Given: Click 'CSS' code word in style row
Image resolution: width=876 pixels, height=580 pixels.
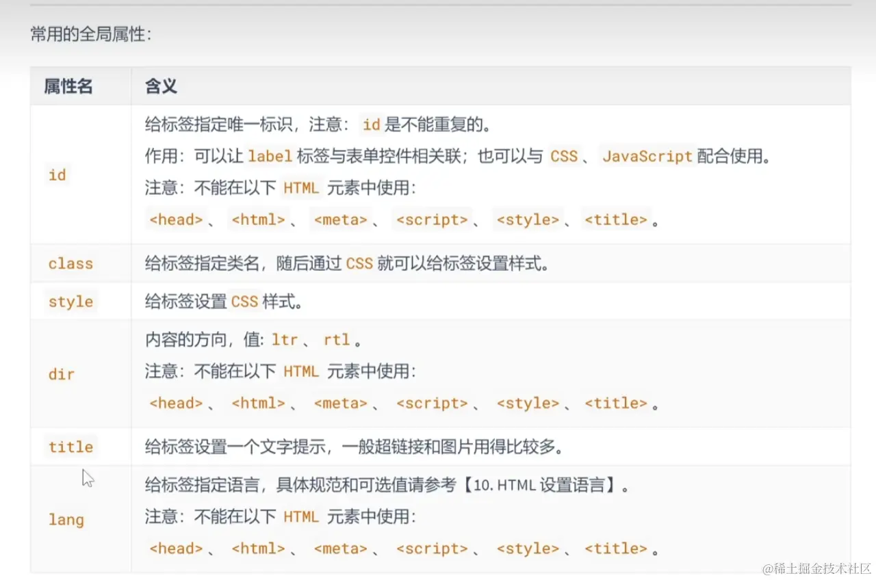Looking at the screenshot, I should [245, 302].
